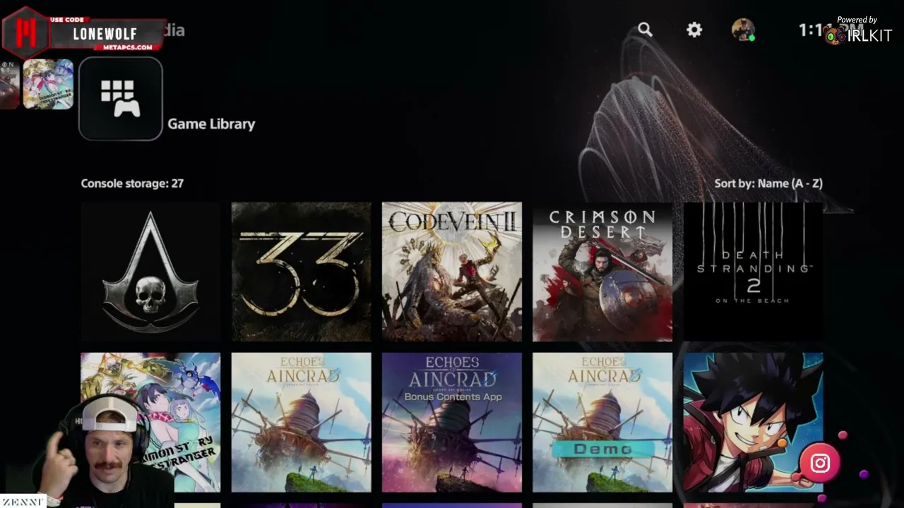The width and height of the screenshot is (904, 508).
Task: Open the Assassin's Creed skull logo game tile
Action: [x=150, y=272]
